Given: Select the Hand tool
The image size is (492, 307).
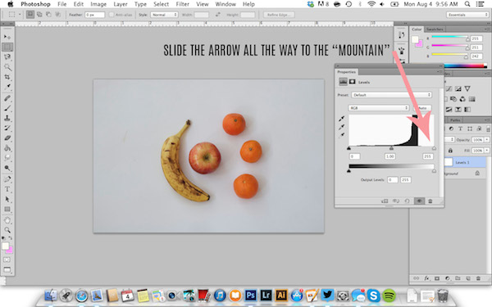Looking at the screenshot, I should pos(7,220).
